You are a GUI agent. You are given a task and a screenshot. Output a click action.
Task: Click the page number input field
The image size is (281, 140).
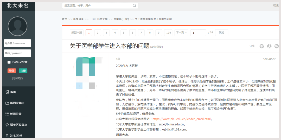(198, 33)
